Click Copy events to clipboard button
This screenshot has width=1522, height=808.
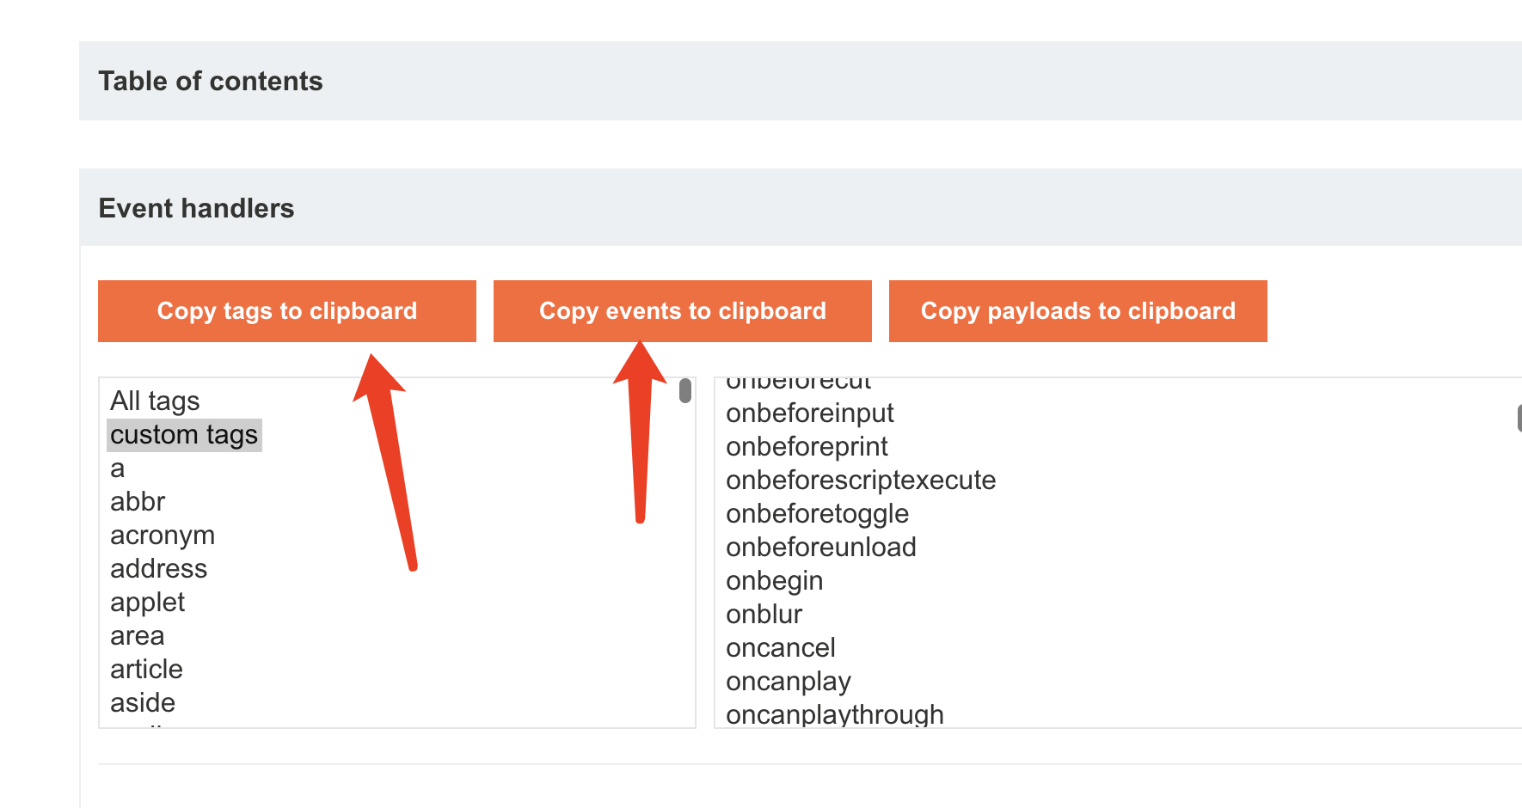point(682,311)
